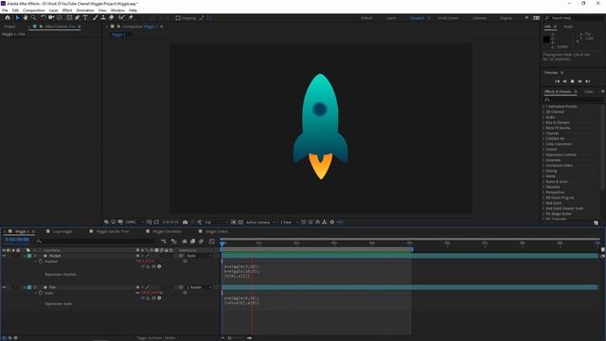Screen dimensions: 606x341
Task: Select the Type (T) tool
Action: pos(85,18)
